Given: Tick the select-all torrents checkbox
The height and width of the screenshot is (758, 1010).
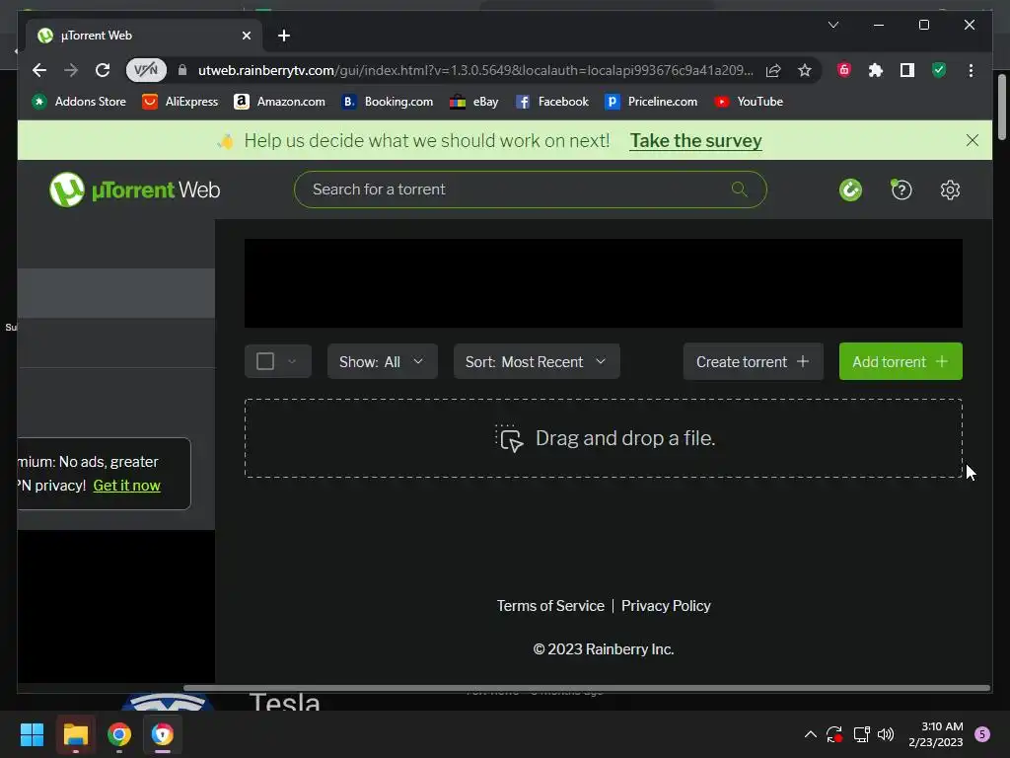Looking at the screenshot, I should pyautogui.click(x=265, y=361).
